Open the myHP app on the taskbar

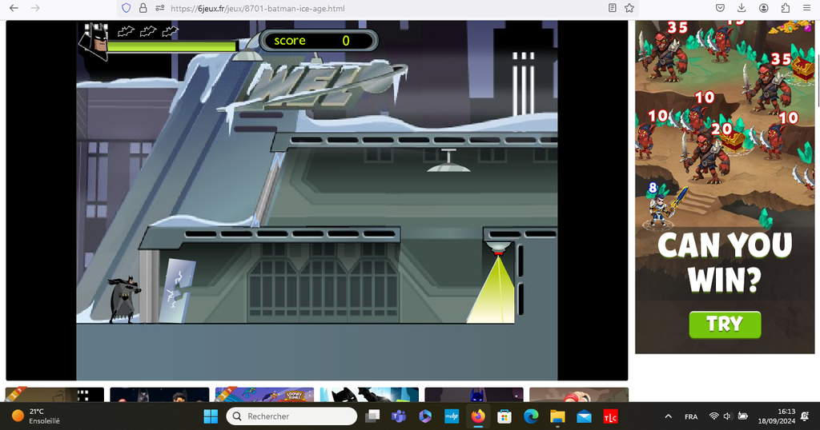pos(452,416)
